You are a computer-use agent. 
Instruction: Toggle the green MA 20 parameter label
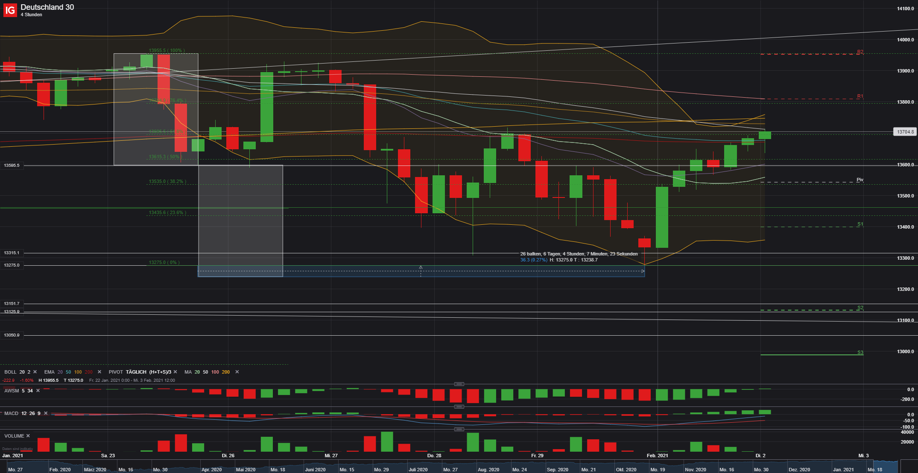(x=197, y=372)
